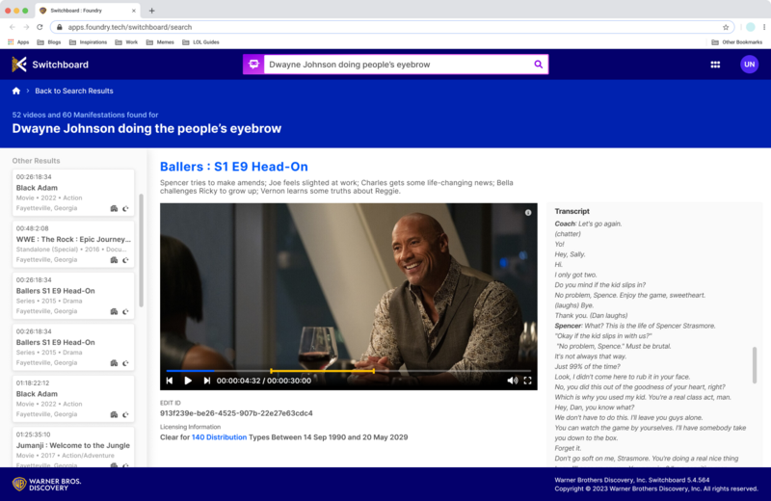Click binoculars icon on Black Adam 01:18:22:12 card
This screenshot has height=501, width=771.
[114, 414]
